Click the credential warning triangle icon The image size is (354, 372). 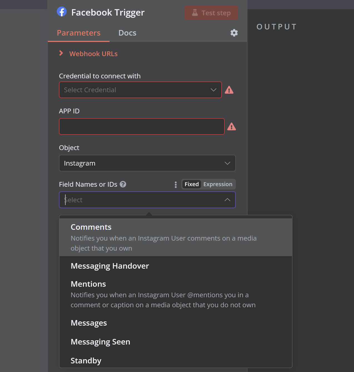point(229,90)
